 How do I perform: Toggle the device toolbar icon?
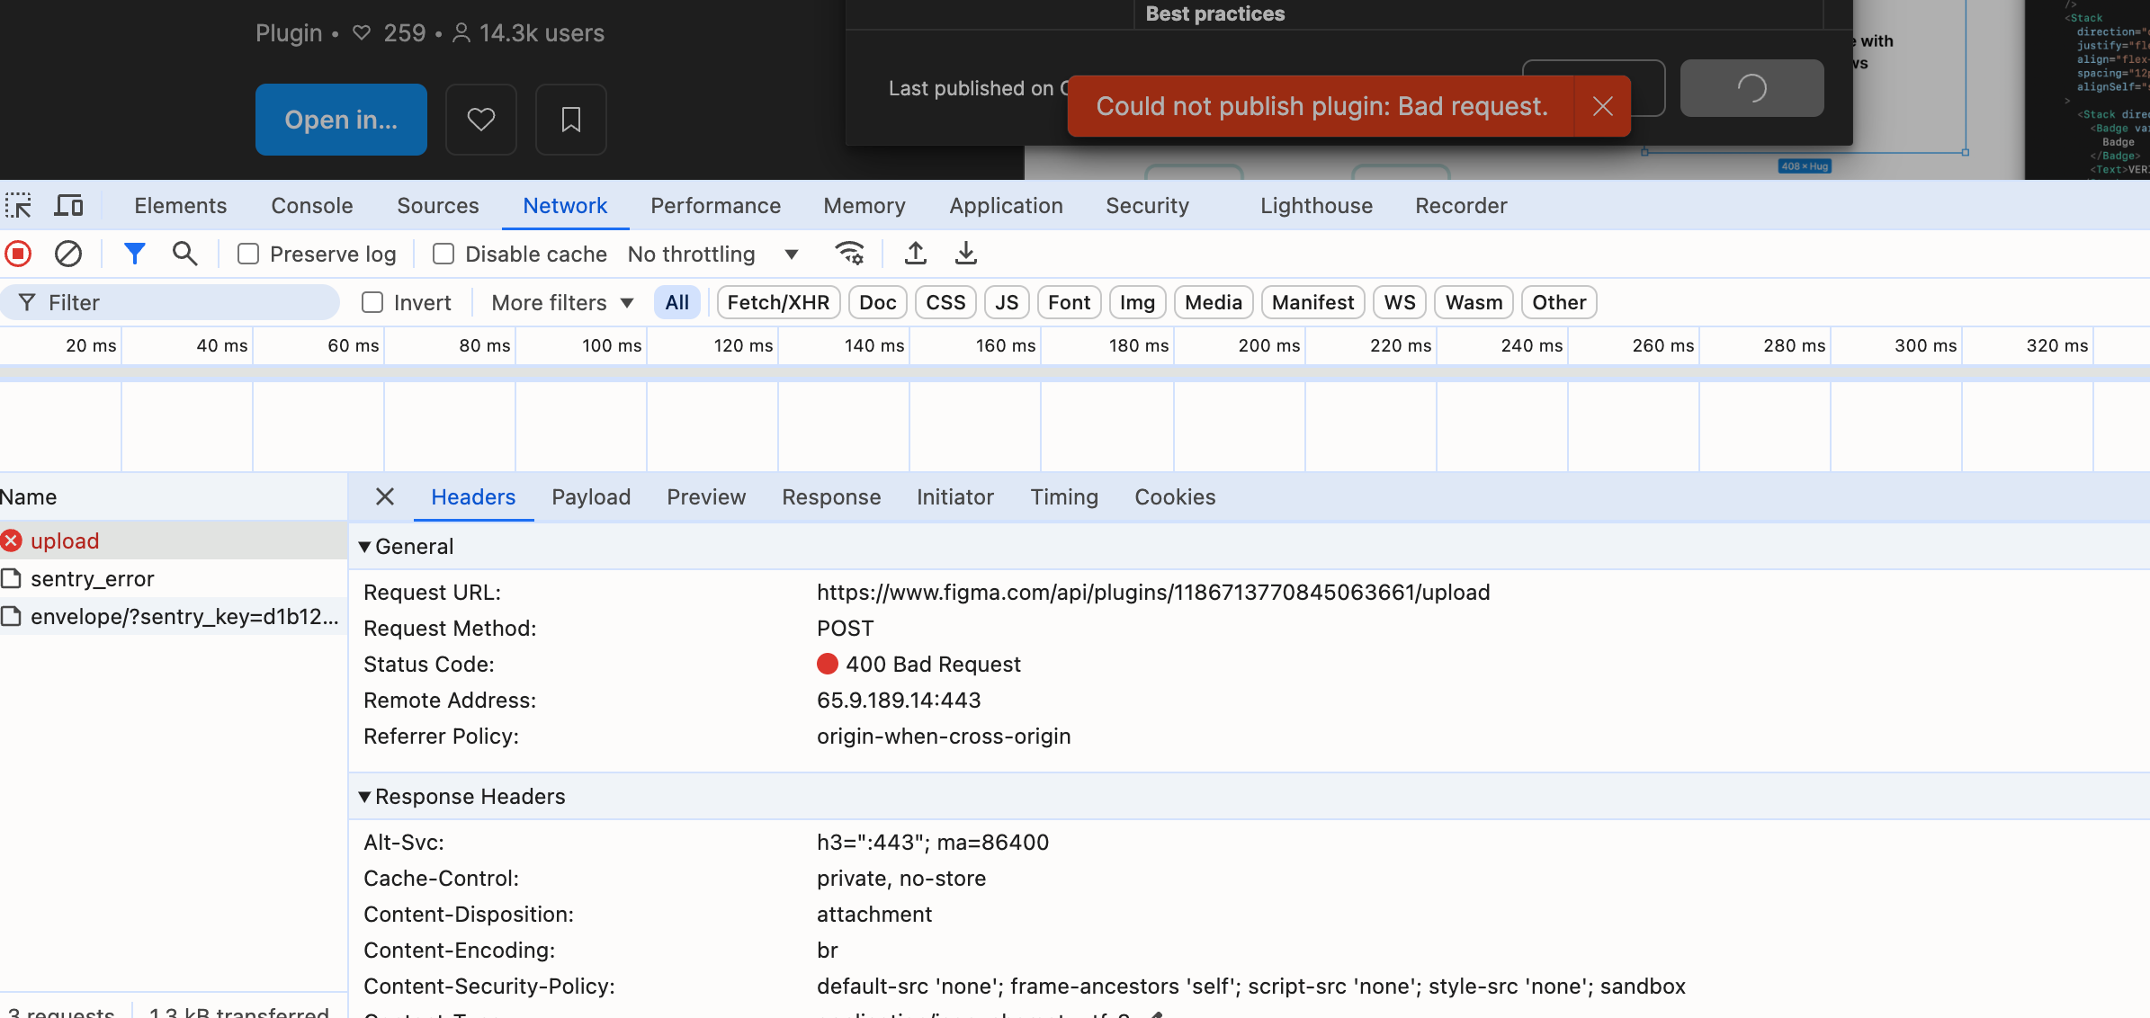click(68, 206)
